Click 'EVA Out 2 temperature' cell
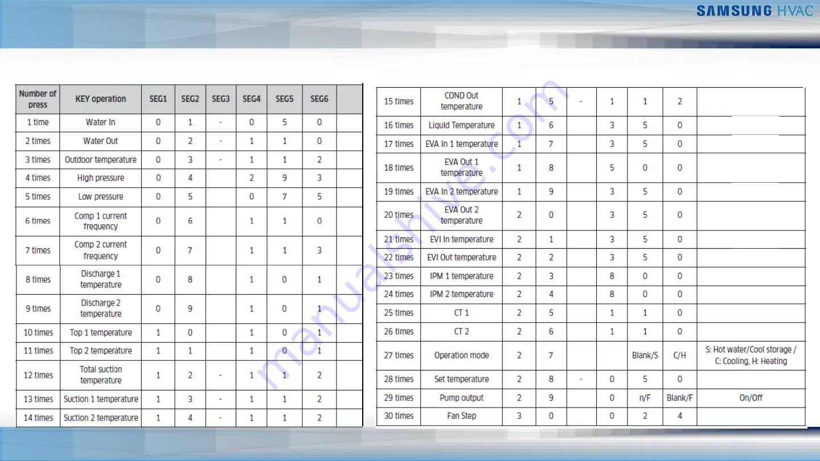The image size is (820, 461). click(461, 216)
